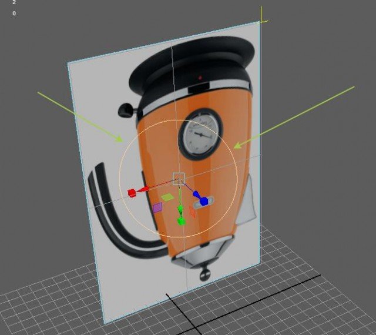The image size is (376, 335).
Task: Click the black side lever knob on machine
Action: click(125, 109)
